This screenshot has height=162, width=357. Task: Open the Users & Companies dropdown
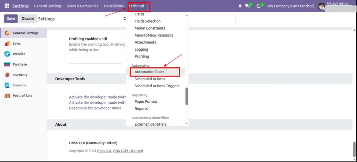tap(82, 6)
